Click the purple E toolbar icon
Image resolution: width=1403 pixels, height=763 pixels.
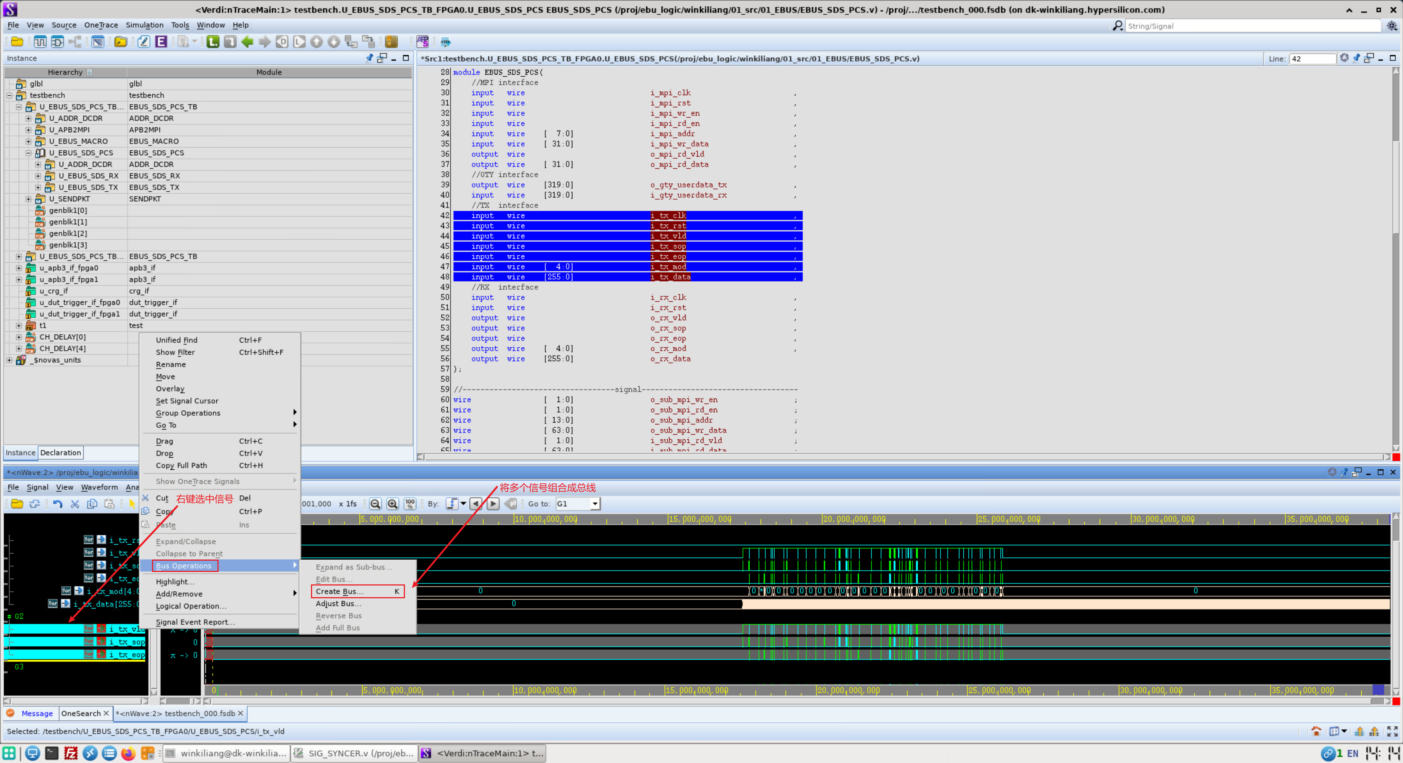pos(161,42)
